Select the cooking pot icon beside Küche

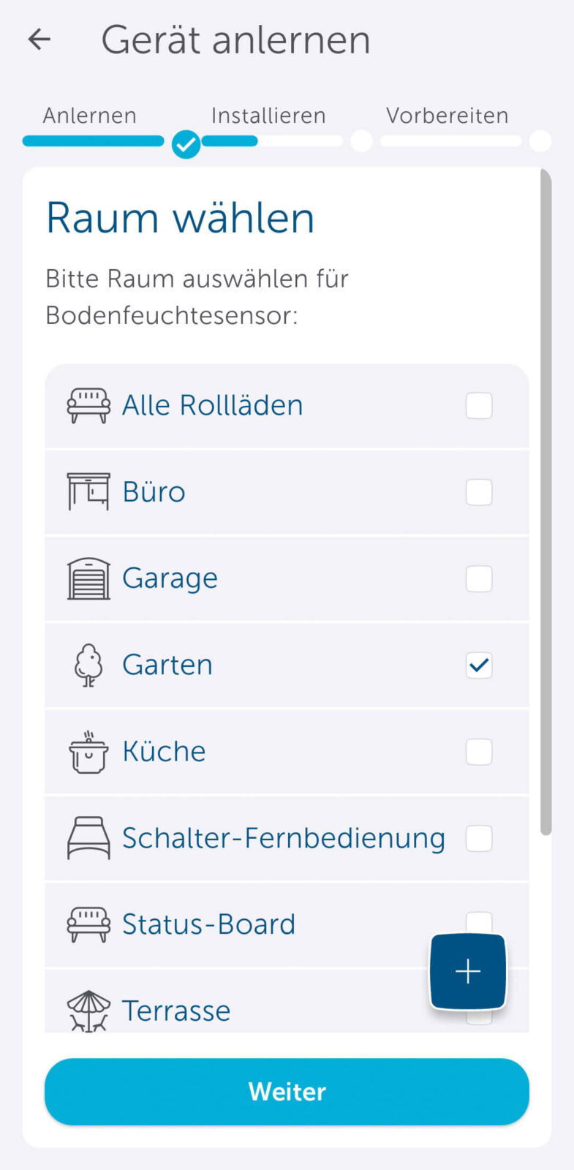pos(88,752)
